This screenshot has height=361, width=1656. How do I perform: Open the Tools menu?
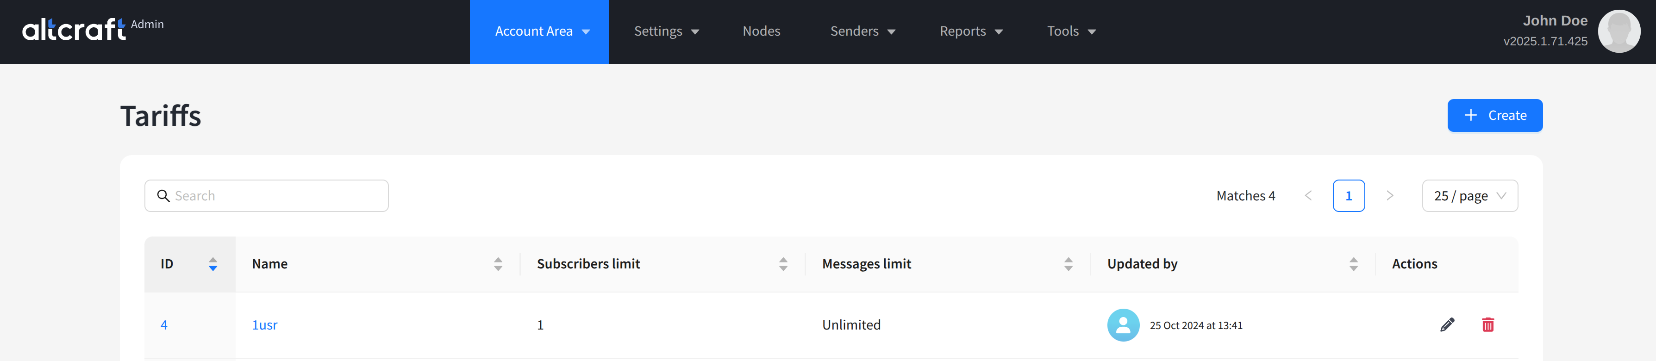[1071, 31]
